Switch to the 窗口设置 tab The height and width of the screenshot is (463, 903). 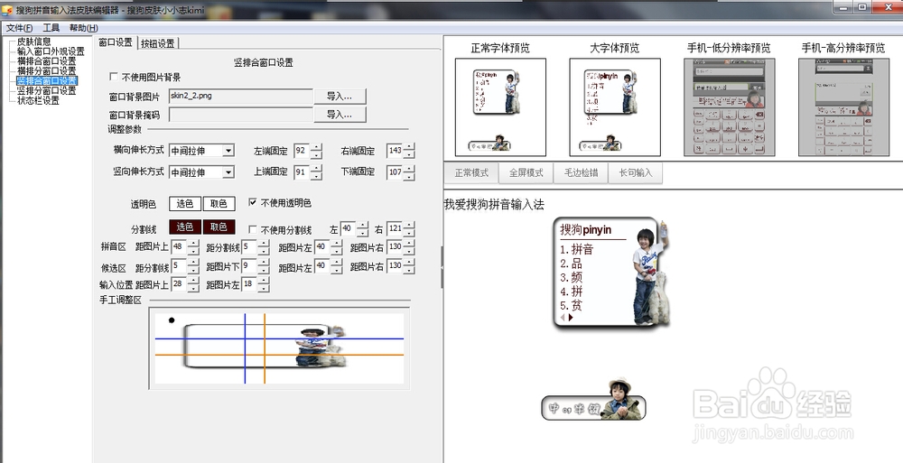[x=116, y=42]
